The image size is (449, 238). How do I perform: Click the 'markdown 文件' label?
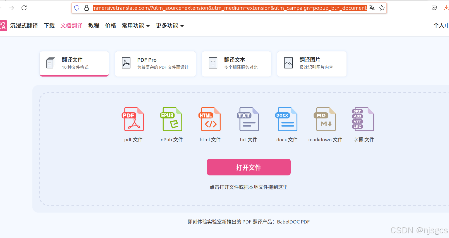point(325,140)
